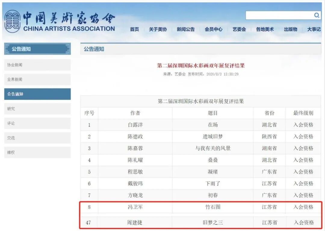
Task: Click the title cell 下雨了
Action: point(213,183)
